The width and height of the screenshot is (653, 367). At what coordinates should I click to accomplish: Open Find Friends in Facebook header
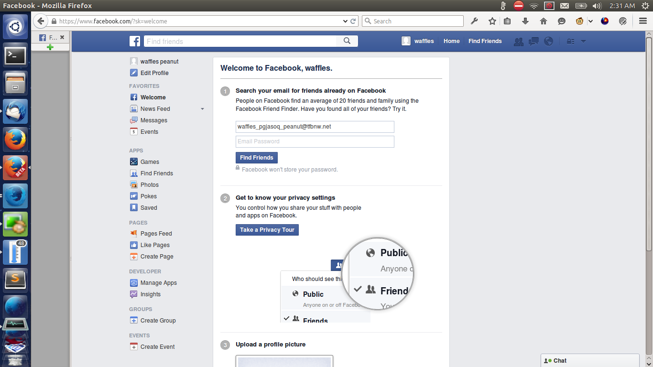click(x=485, y=41)
